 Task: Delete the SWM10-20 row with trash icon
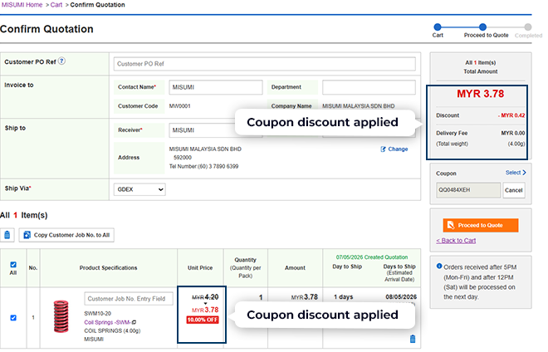[413, 339]
